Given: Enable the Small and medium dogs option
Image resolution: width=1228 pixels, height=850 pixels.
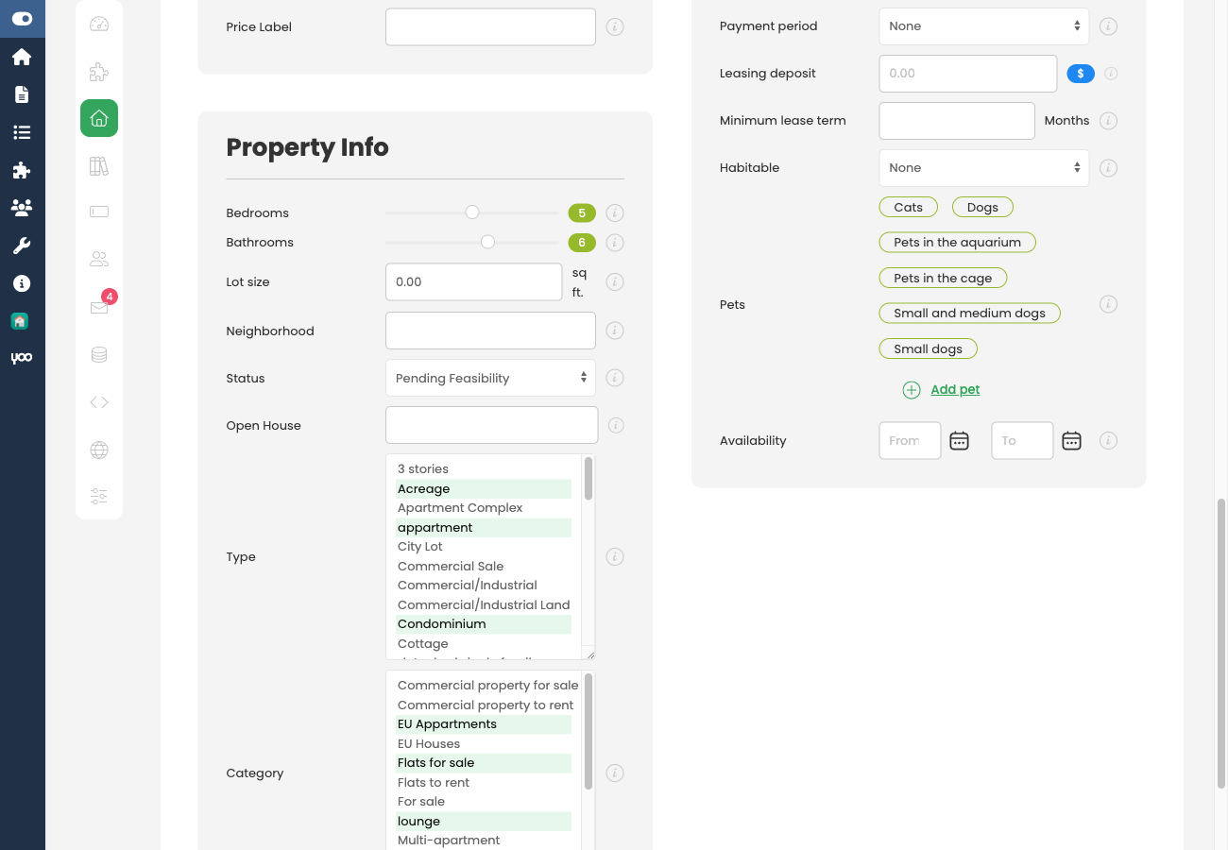Looking at the screenshot, I should tap(969, 313).
